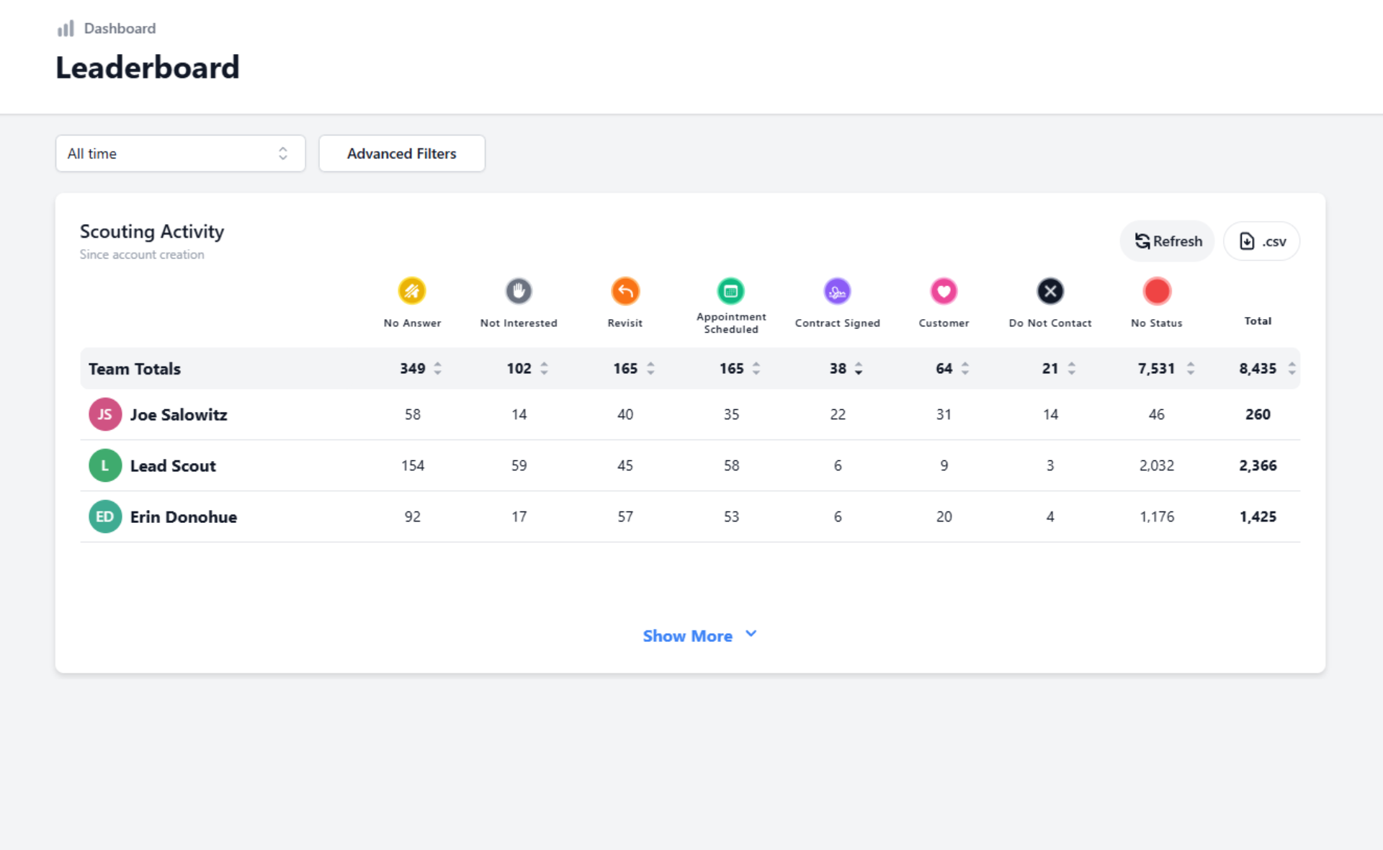Sort by Total column arrows
1383x850 pixels.
click(1292, 369)
